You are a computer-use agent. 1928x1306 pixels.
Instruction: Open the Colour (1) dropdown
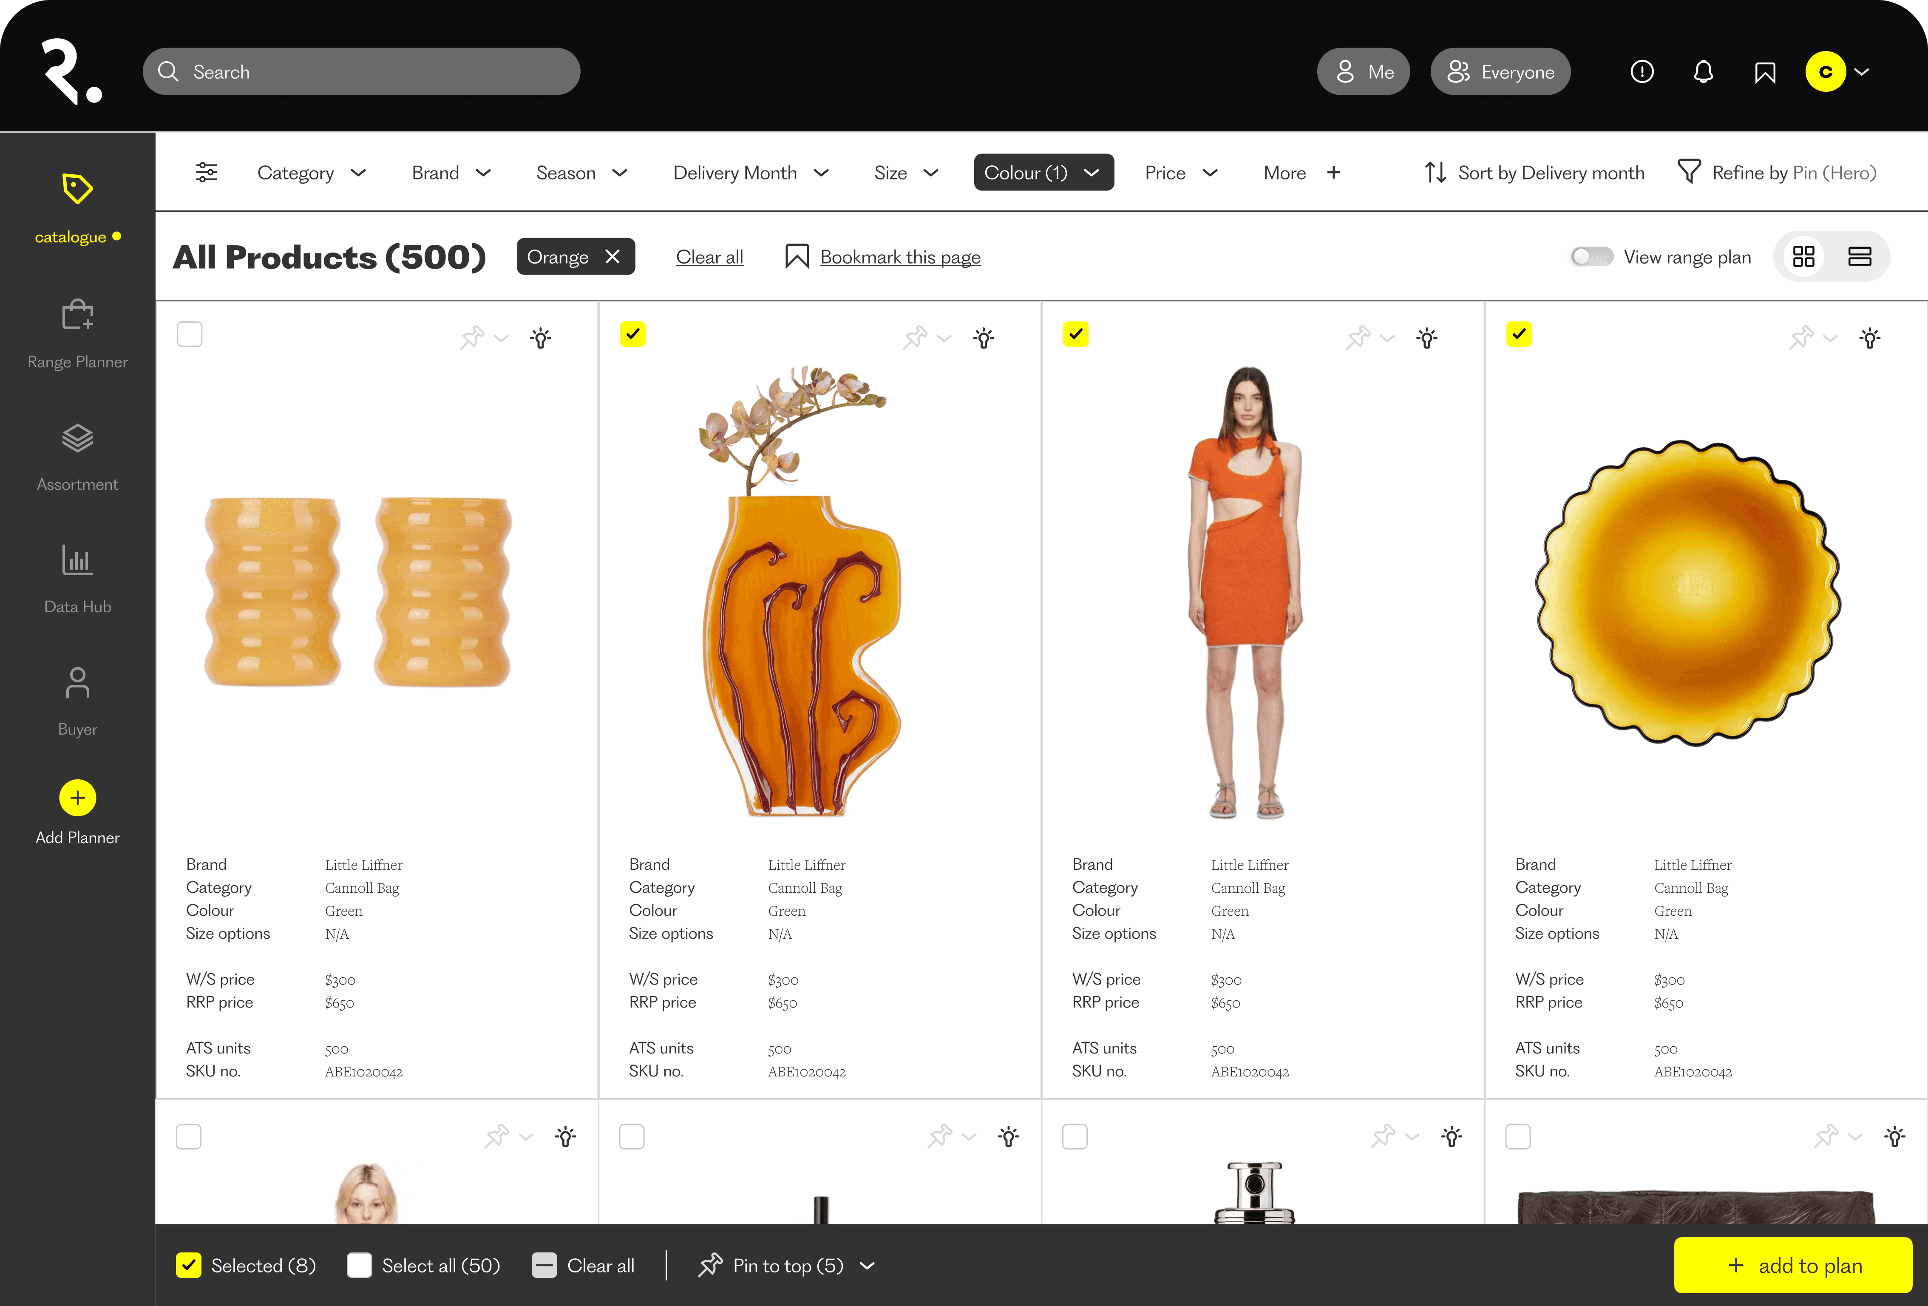tap(1043, 173)
